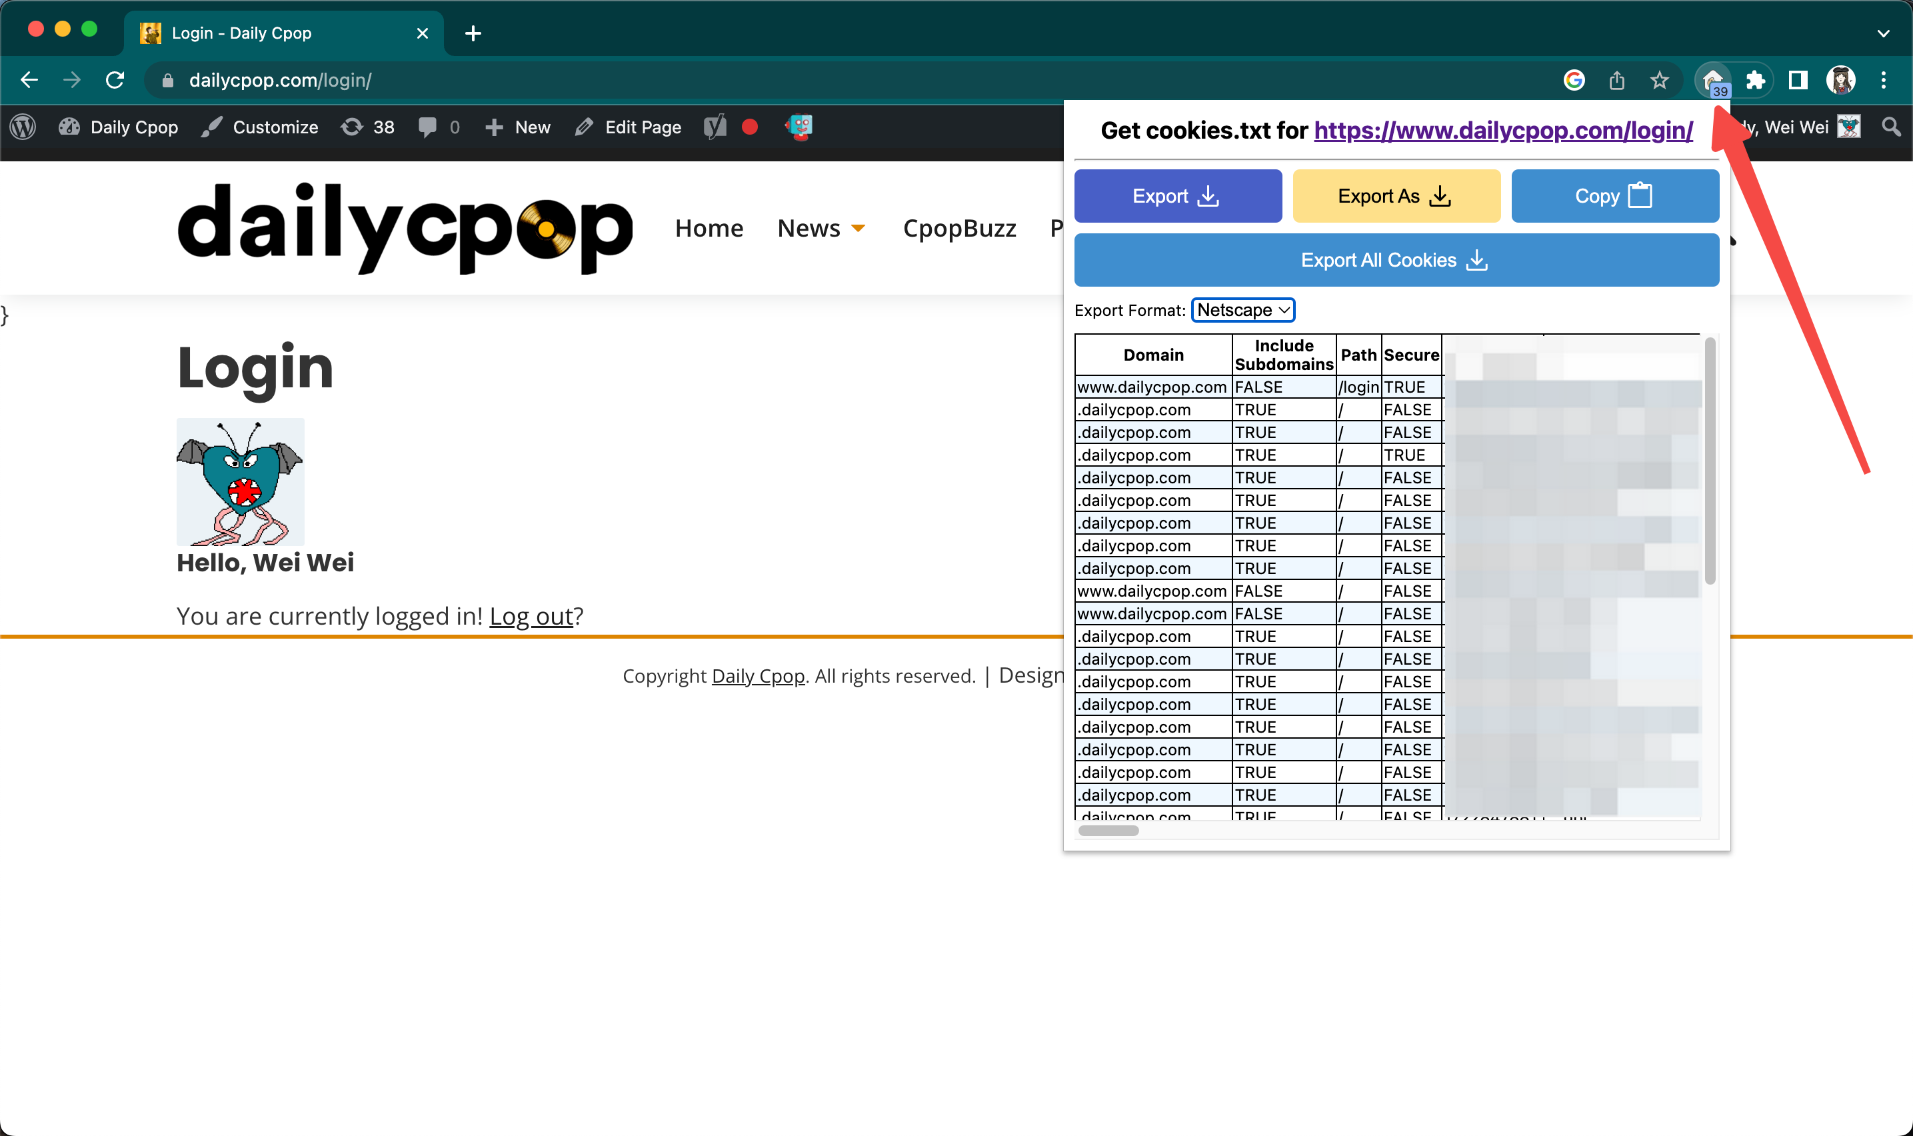Click the WordPress logo in admin bar
Screen dimensions: 1913x1136
pyautogui.click(x=23, y=127)
